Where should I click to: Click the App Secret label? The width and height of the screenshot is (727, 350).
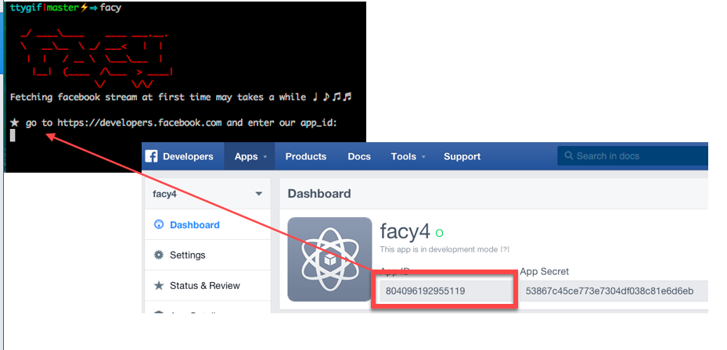[x=545, y=272]
